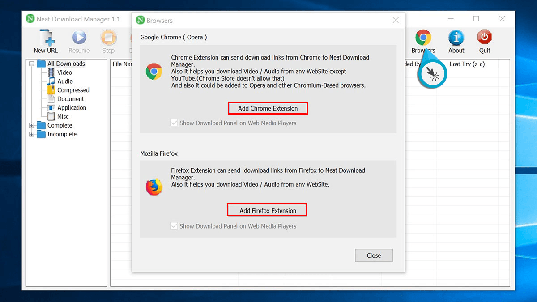
Task: Select the Audio category in tree
Action: [x=65, y=81]
